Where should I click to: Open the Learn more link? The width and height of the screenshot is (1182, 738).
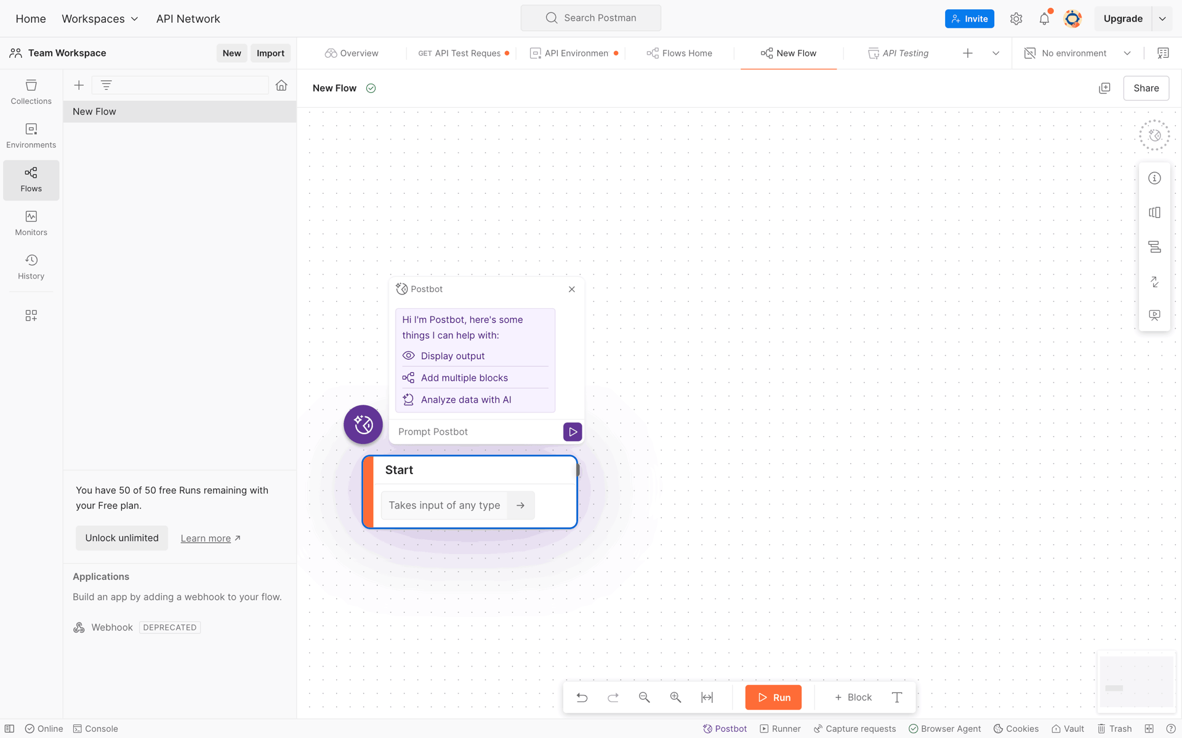pyautogui.click(x=211, y=539)
